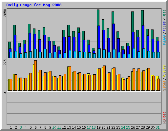Screen dimensions: 168x131
Task: Select day 9 on the x-axis
Action: pos(50,127)
